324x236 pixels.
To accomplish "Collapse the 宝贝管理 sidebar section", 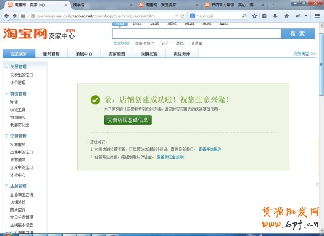I will click(x=6, y=136).
